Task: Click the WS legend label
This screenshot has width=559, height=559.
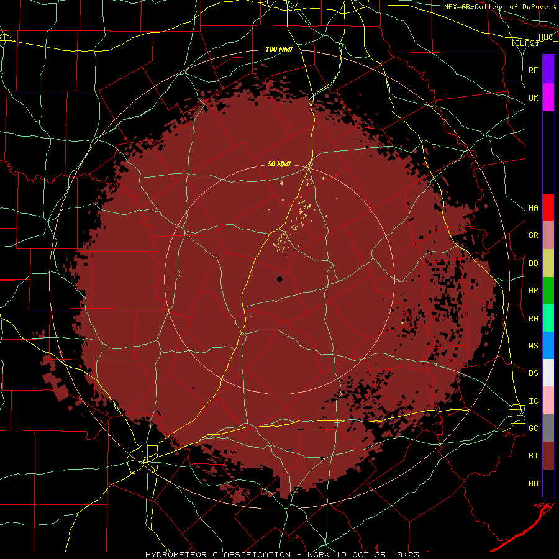Action: (534, 346)
